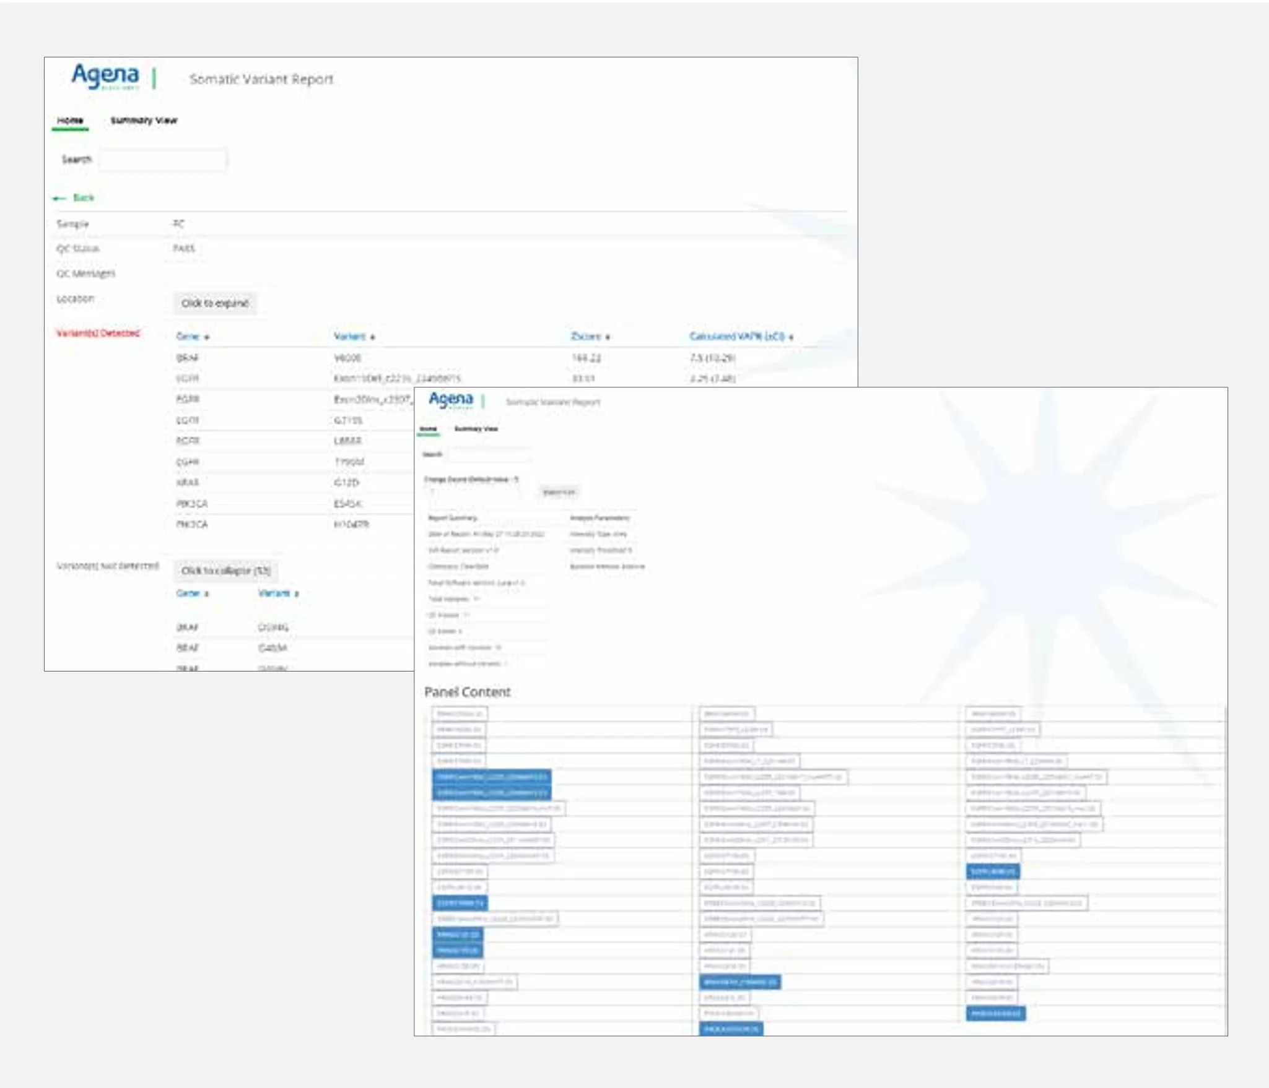Click the Back link to return
This screenshot has width=1269, height=1088.
pyautogui.click(x=84, y=199)
